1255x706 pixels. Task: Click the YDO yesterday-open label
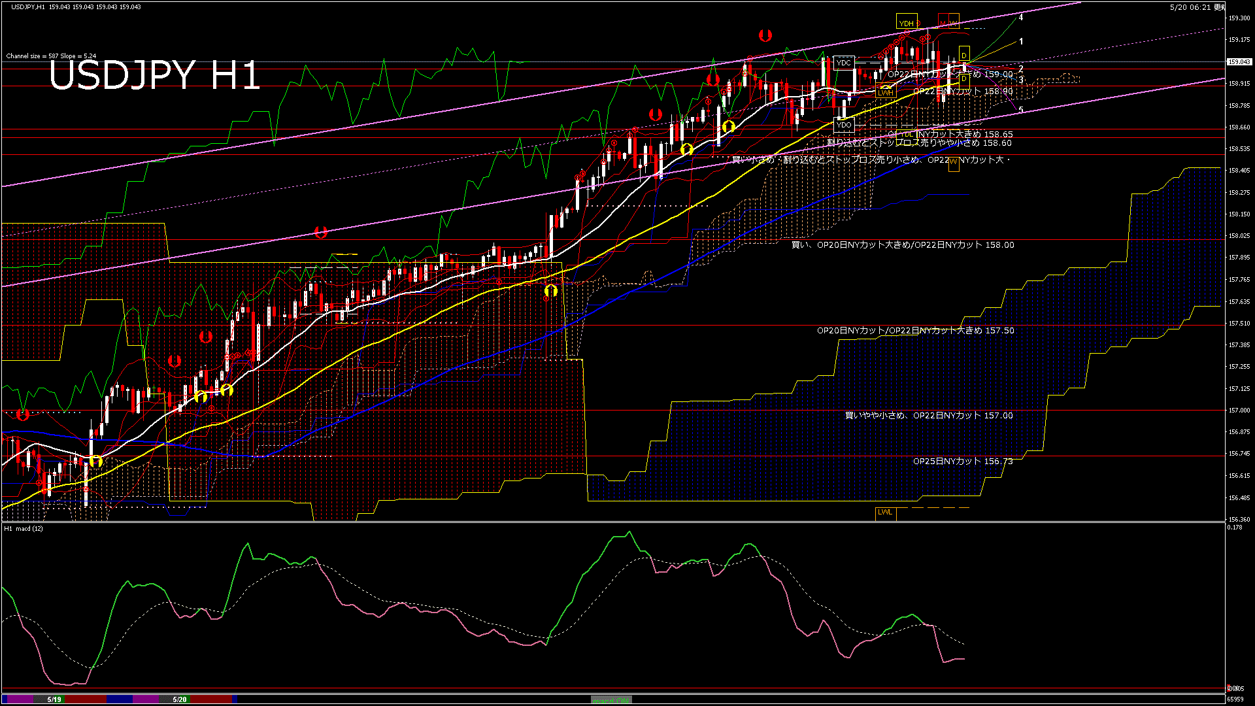coord(844,124)
